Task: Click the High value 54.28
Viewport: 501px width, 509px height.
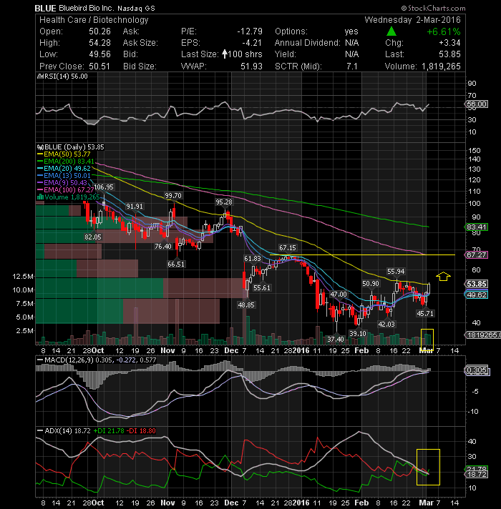Action: click(x=99, y=43)
